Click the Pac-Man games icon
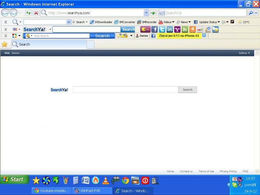Viewport: 260px width, 195px height. tap(145, 30)
